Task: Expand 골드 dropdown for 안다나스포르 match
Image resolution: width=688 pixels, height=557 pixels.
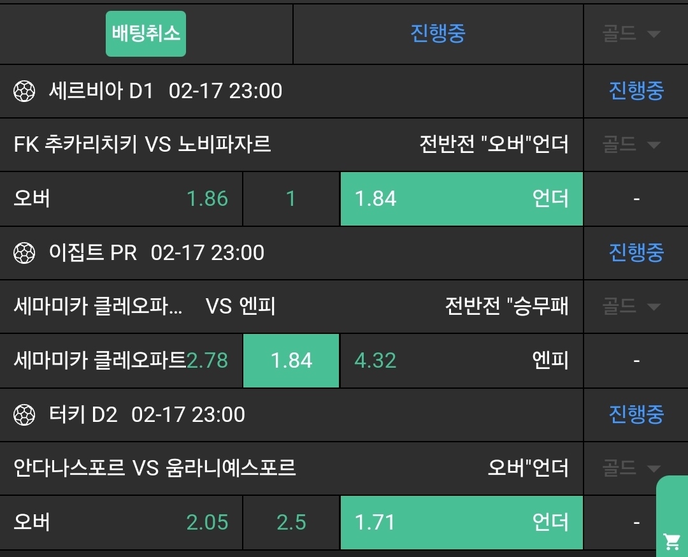Action: click(x=631, y=469)
